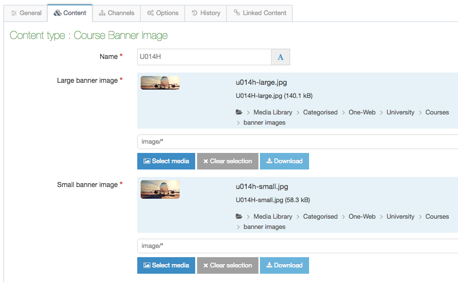The image size is (458, 282).
Task: Click the large banner airplane thumbnail
Action: [x=160, y=83]
